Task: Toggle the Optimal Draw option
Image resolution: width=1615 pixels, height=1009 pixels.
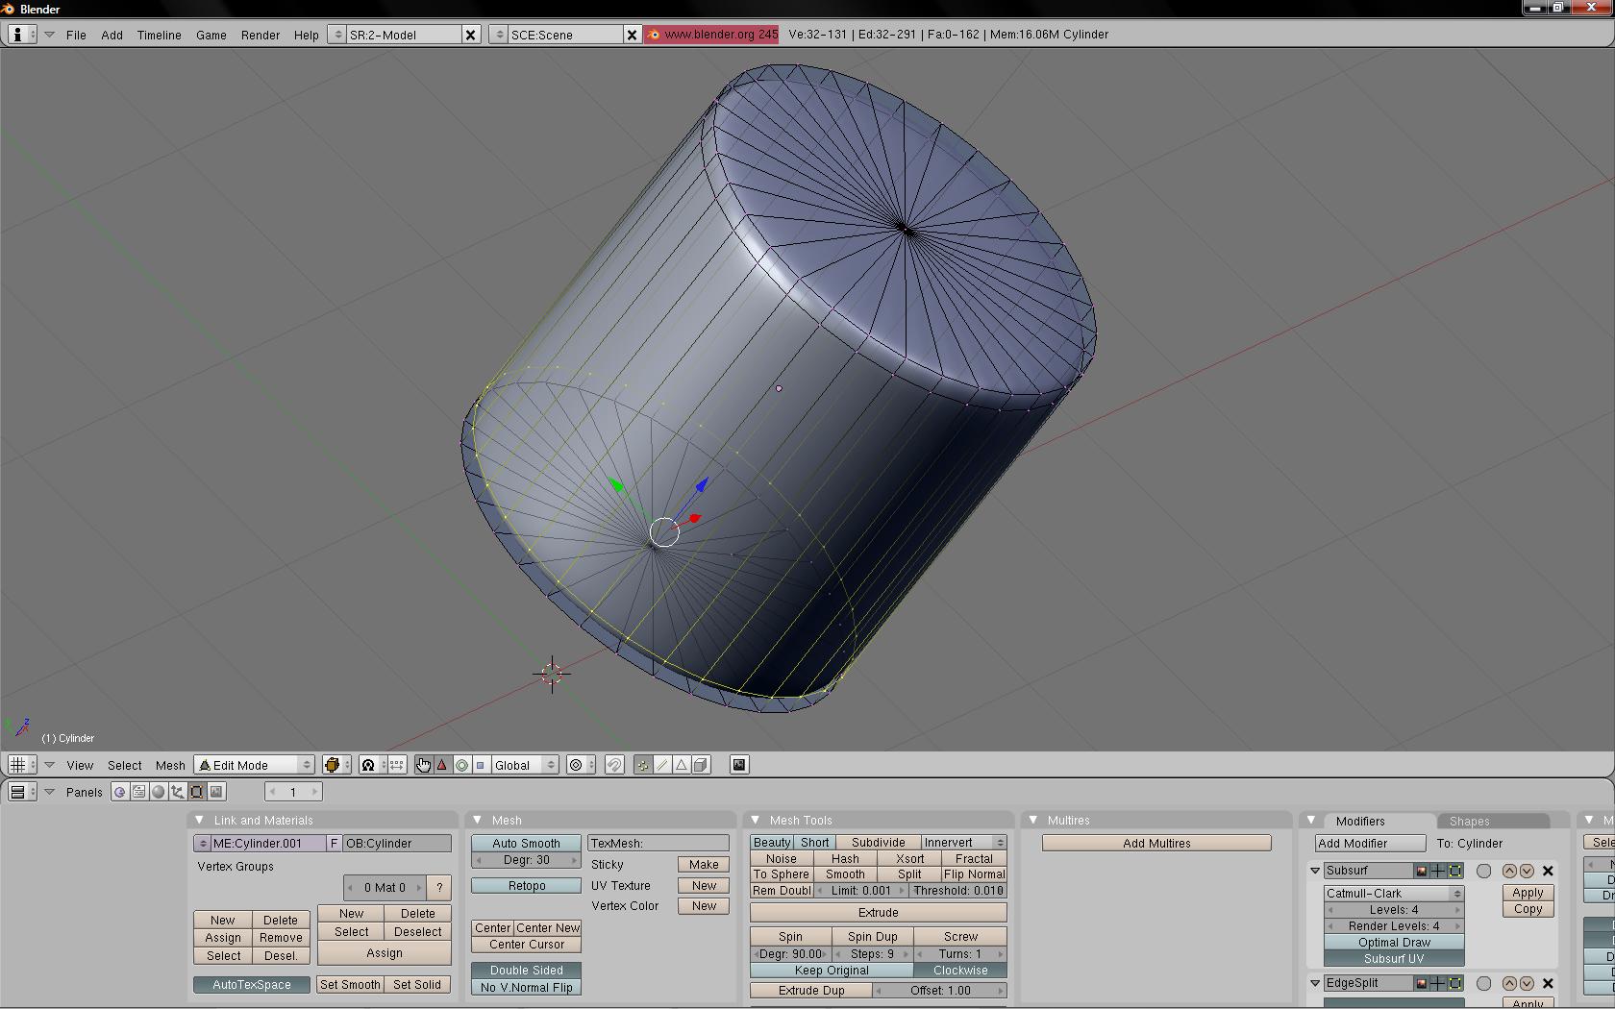Action: click(1394, 942)
